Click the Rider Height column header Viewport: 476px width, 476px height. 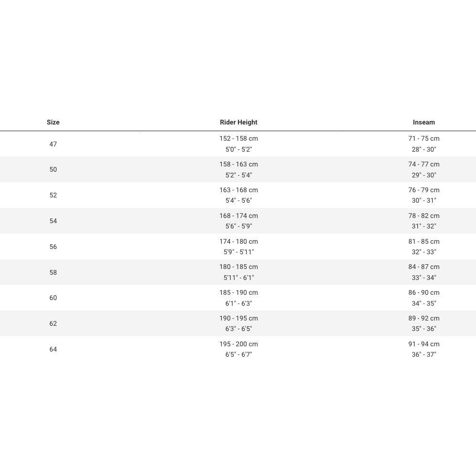pos(238,122)
